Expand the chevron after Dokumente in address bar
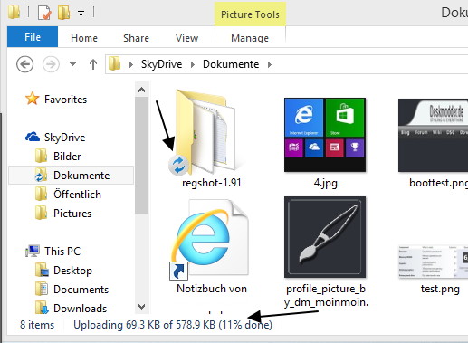Screen dimensions: 468x343 pyautogui.click(x=270, y=64)
